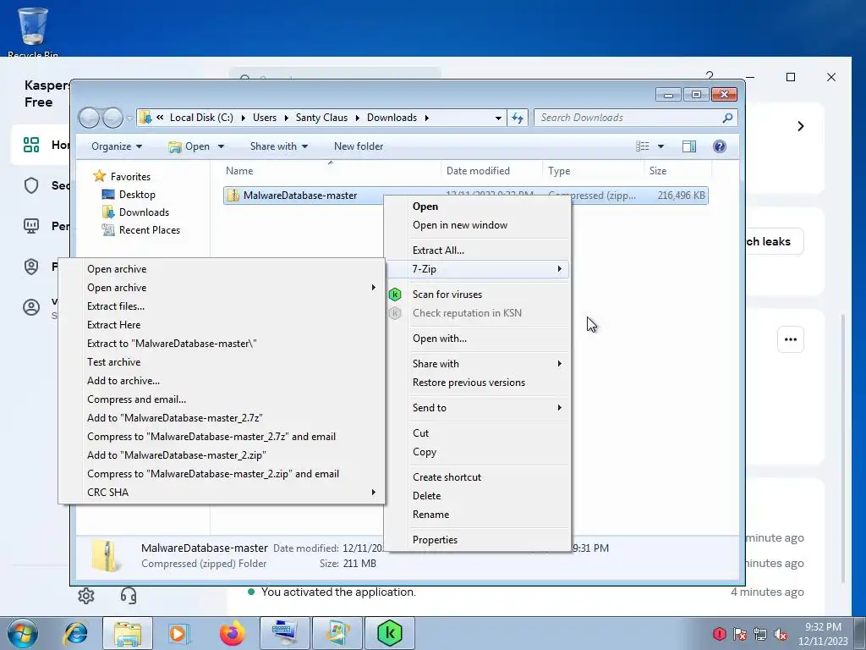The width and height of the screenshot is (866, 650).
Task: Click the muted volume tray icon
Action: tap(781, 633)
